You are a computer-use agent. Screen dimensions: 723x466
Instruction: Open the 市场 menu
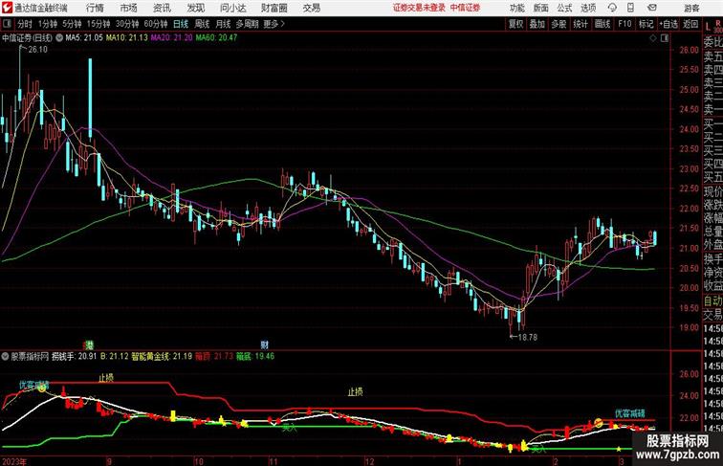[129, 8]
